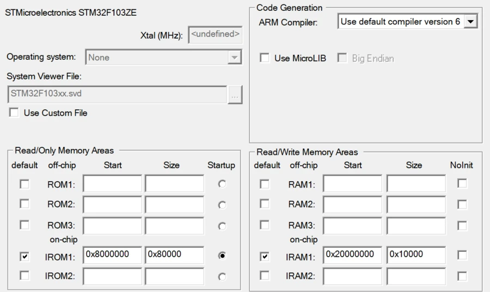Select the ROM2 Startup radio button
Image resolution: width=490 pixels, height=292 pixels.
(x=222, y=205)
